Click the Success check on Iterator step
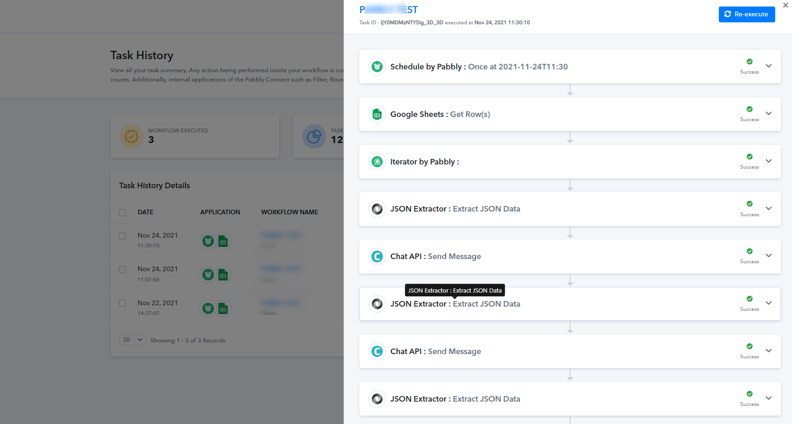792x424 pixels. tap(750, 157)
